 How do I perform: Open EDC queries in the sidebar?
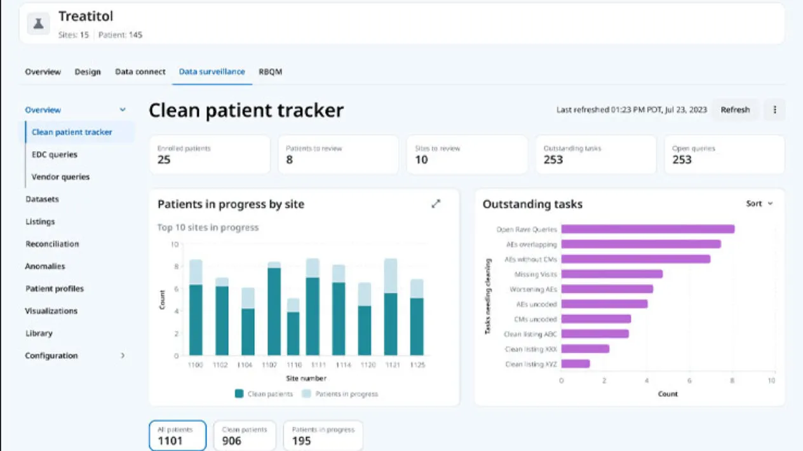[56, 154]
